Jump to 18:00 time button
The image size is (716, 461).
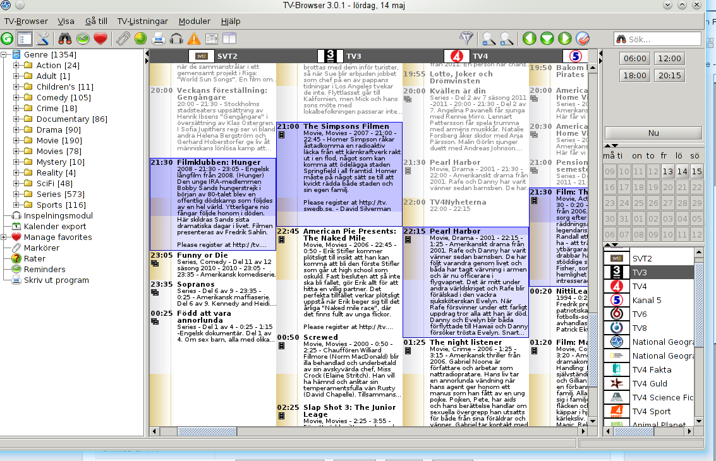[x=634, y=75]
